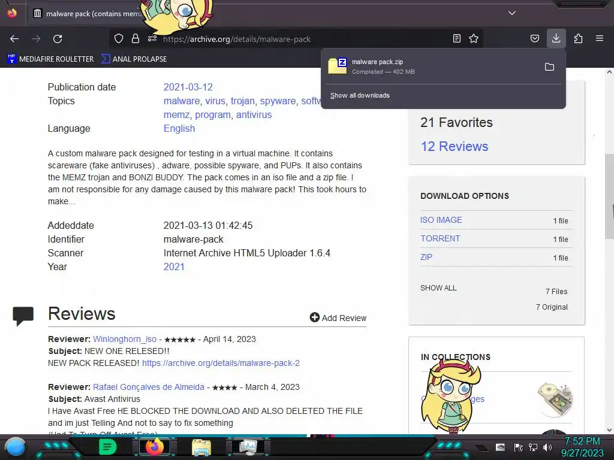Open the virus topic link
Screen dimensions: 614x460
215,101
